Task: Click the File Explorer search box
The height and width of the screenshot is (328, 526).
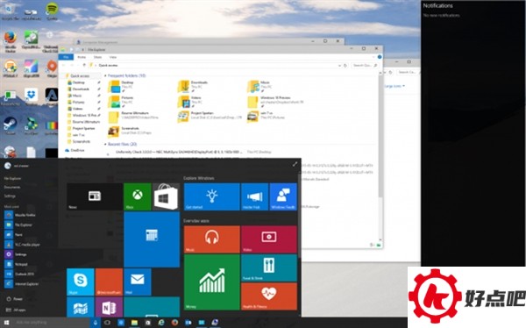Action: coord(365,66)
